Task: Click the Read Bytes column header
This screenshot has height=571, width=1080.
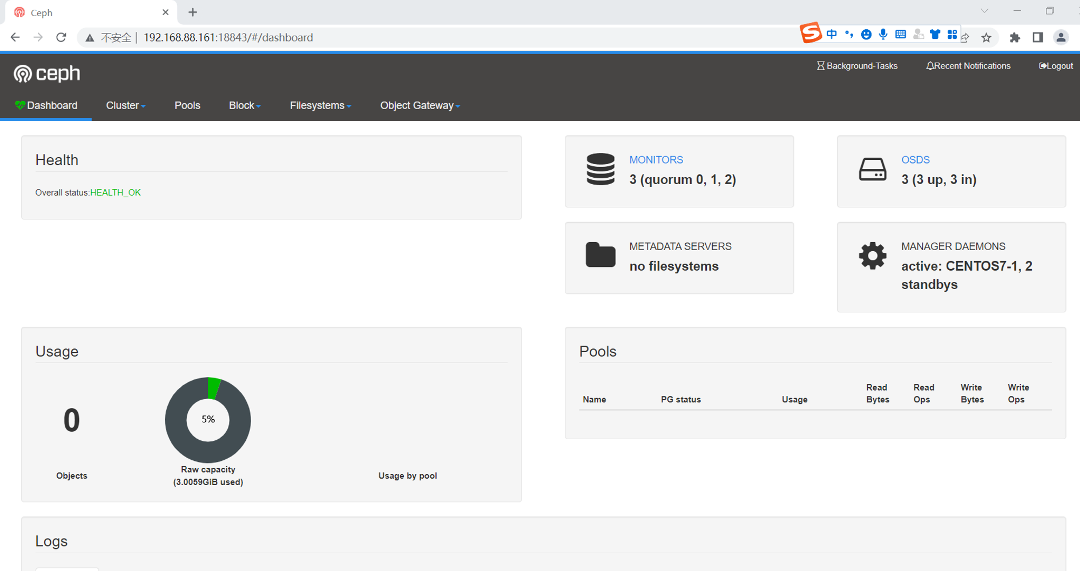Action: click(x=878, y=393)
